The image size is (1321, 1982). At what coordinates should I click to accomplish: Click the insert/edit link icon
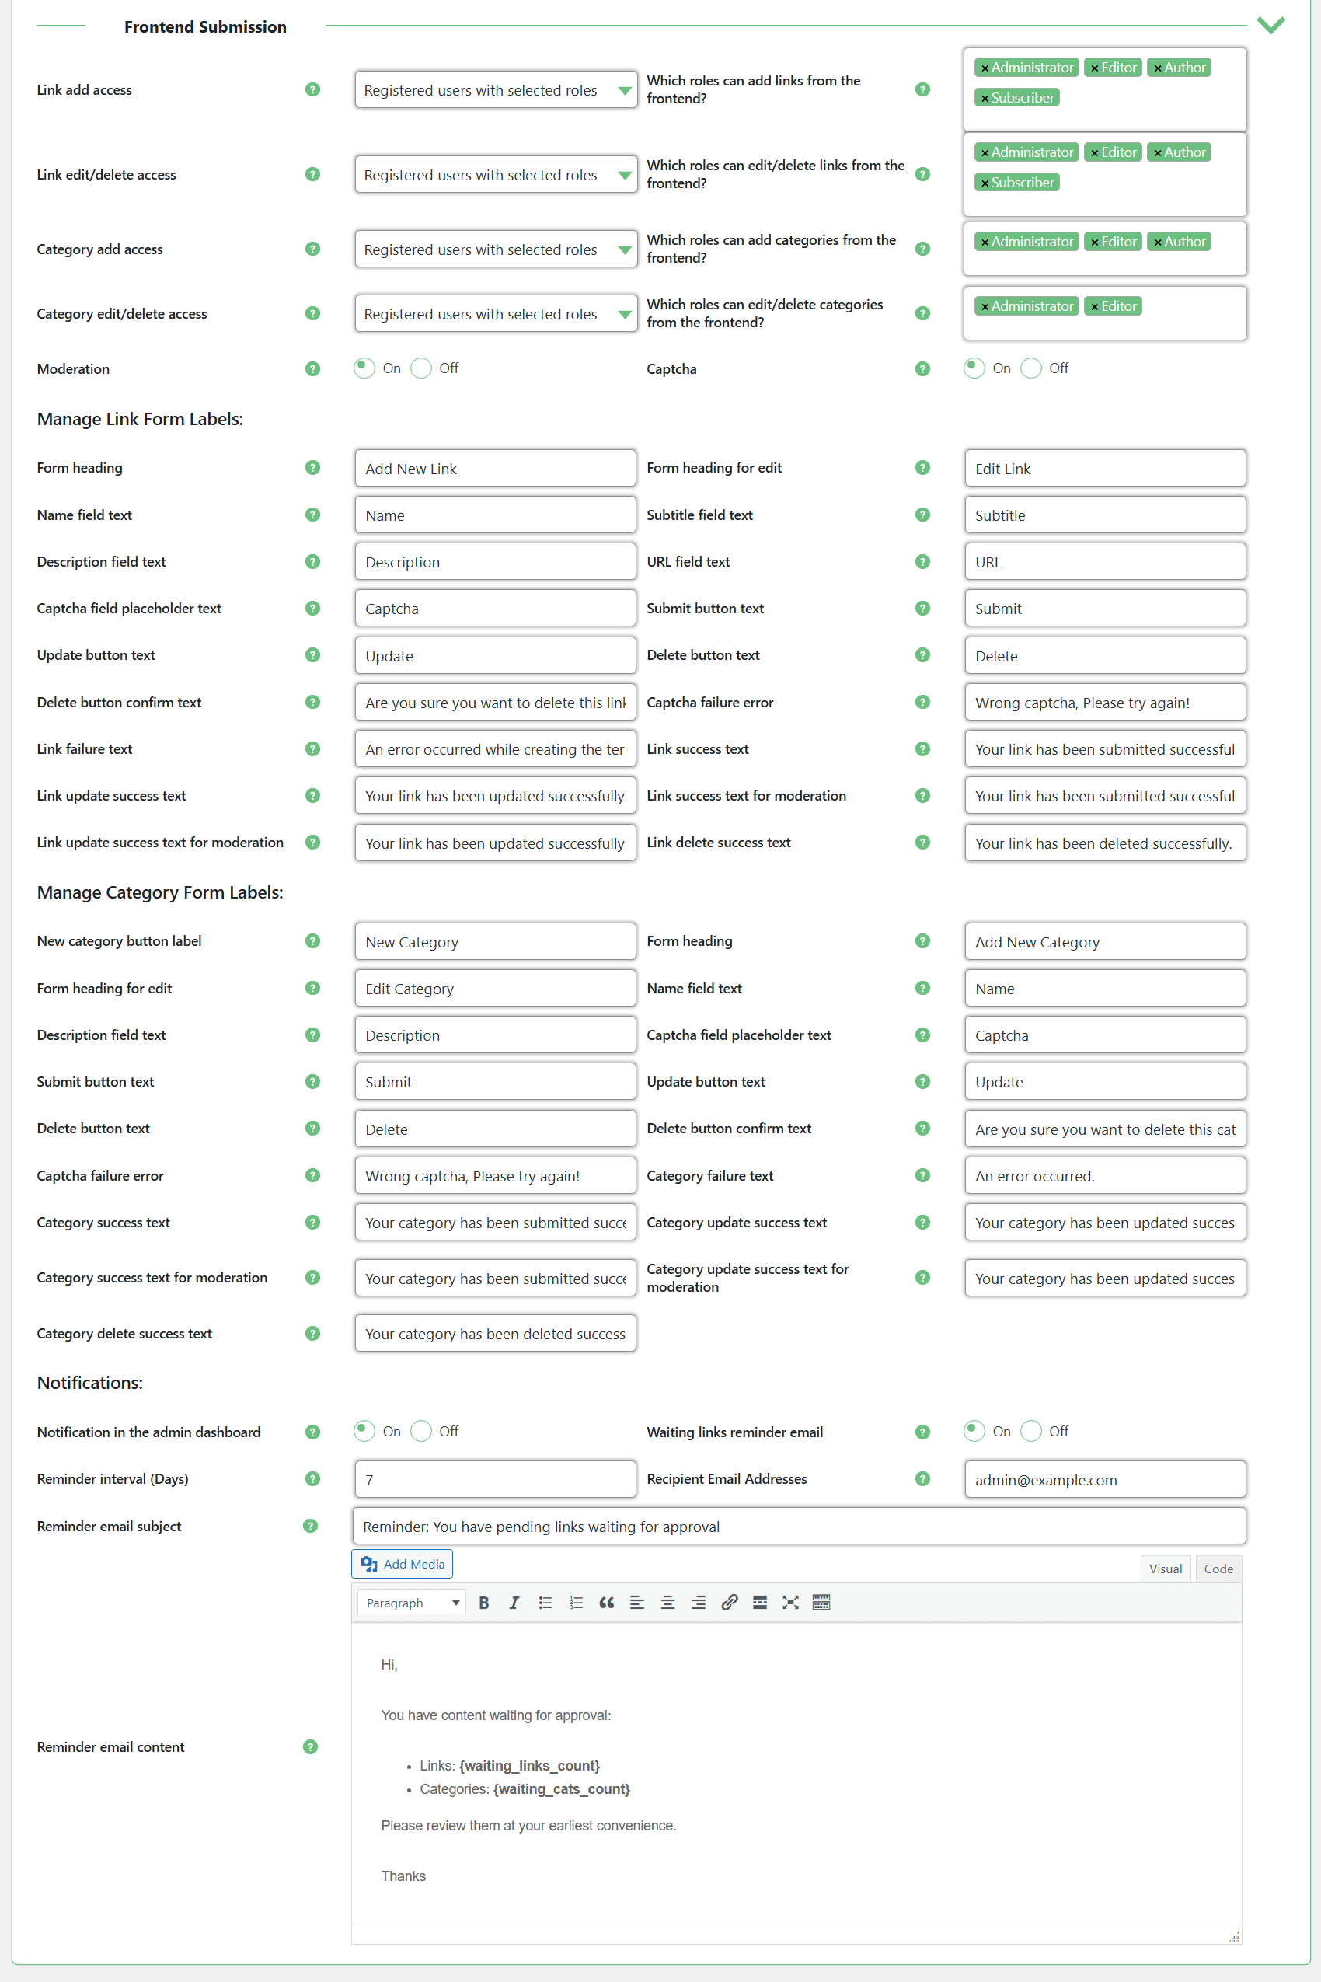point(730,1603)
